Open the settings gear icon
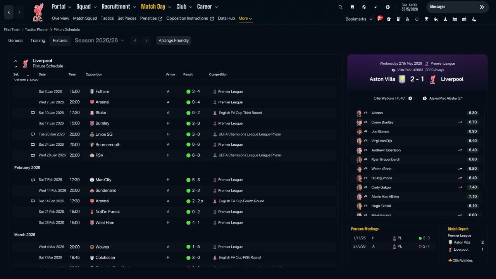Image resolution: width=496 pixels, height=279 pixels. tap(388, 7)
